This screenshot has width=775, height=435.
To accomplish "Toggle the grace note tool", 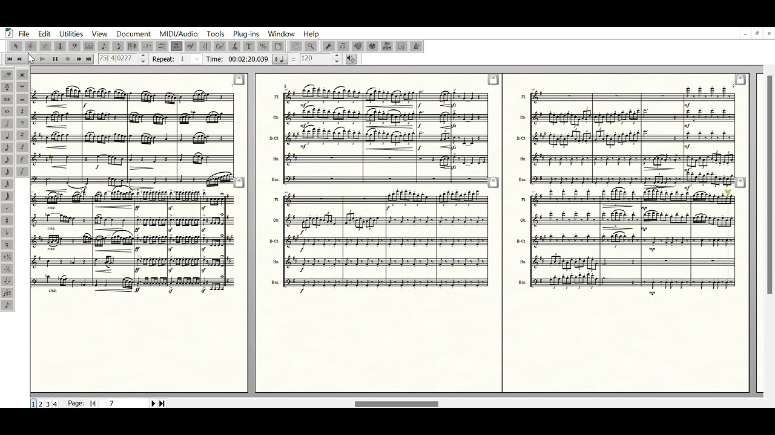I will [x=7, y=304].
